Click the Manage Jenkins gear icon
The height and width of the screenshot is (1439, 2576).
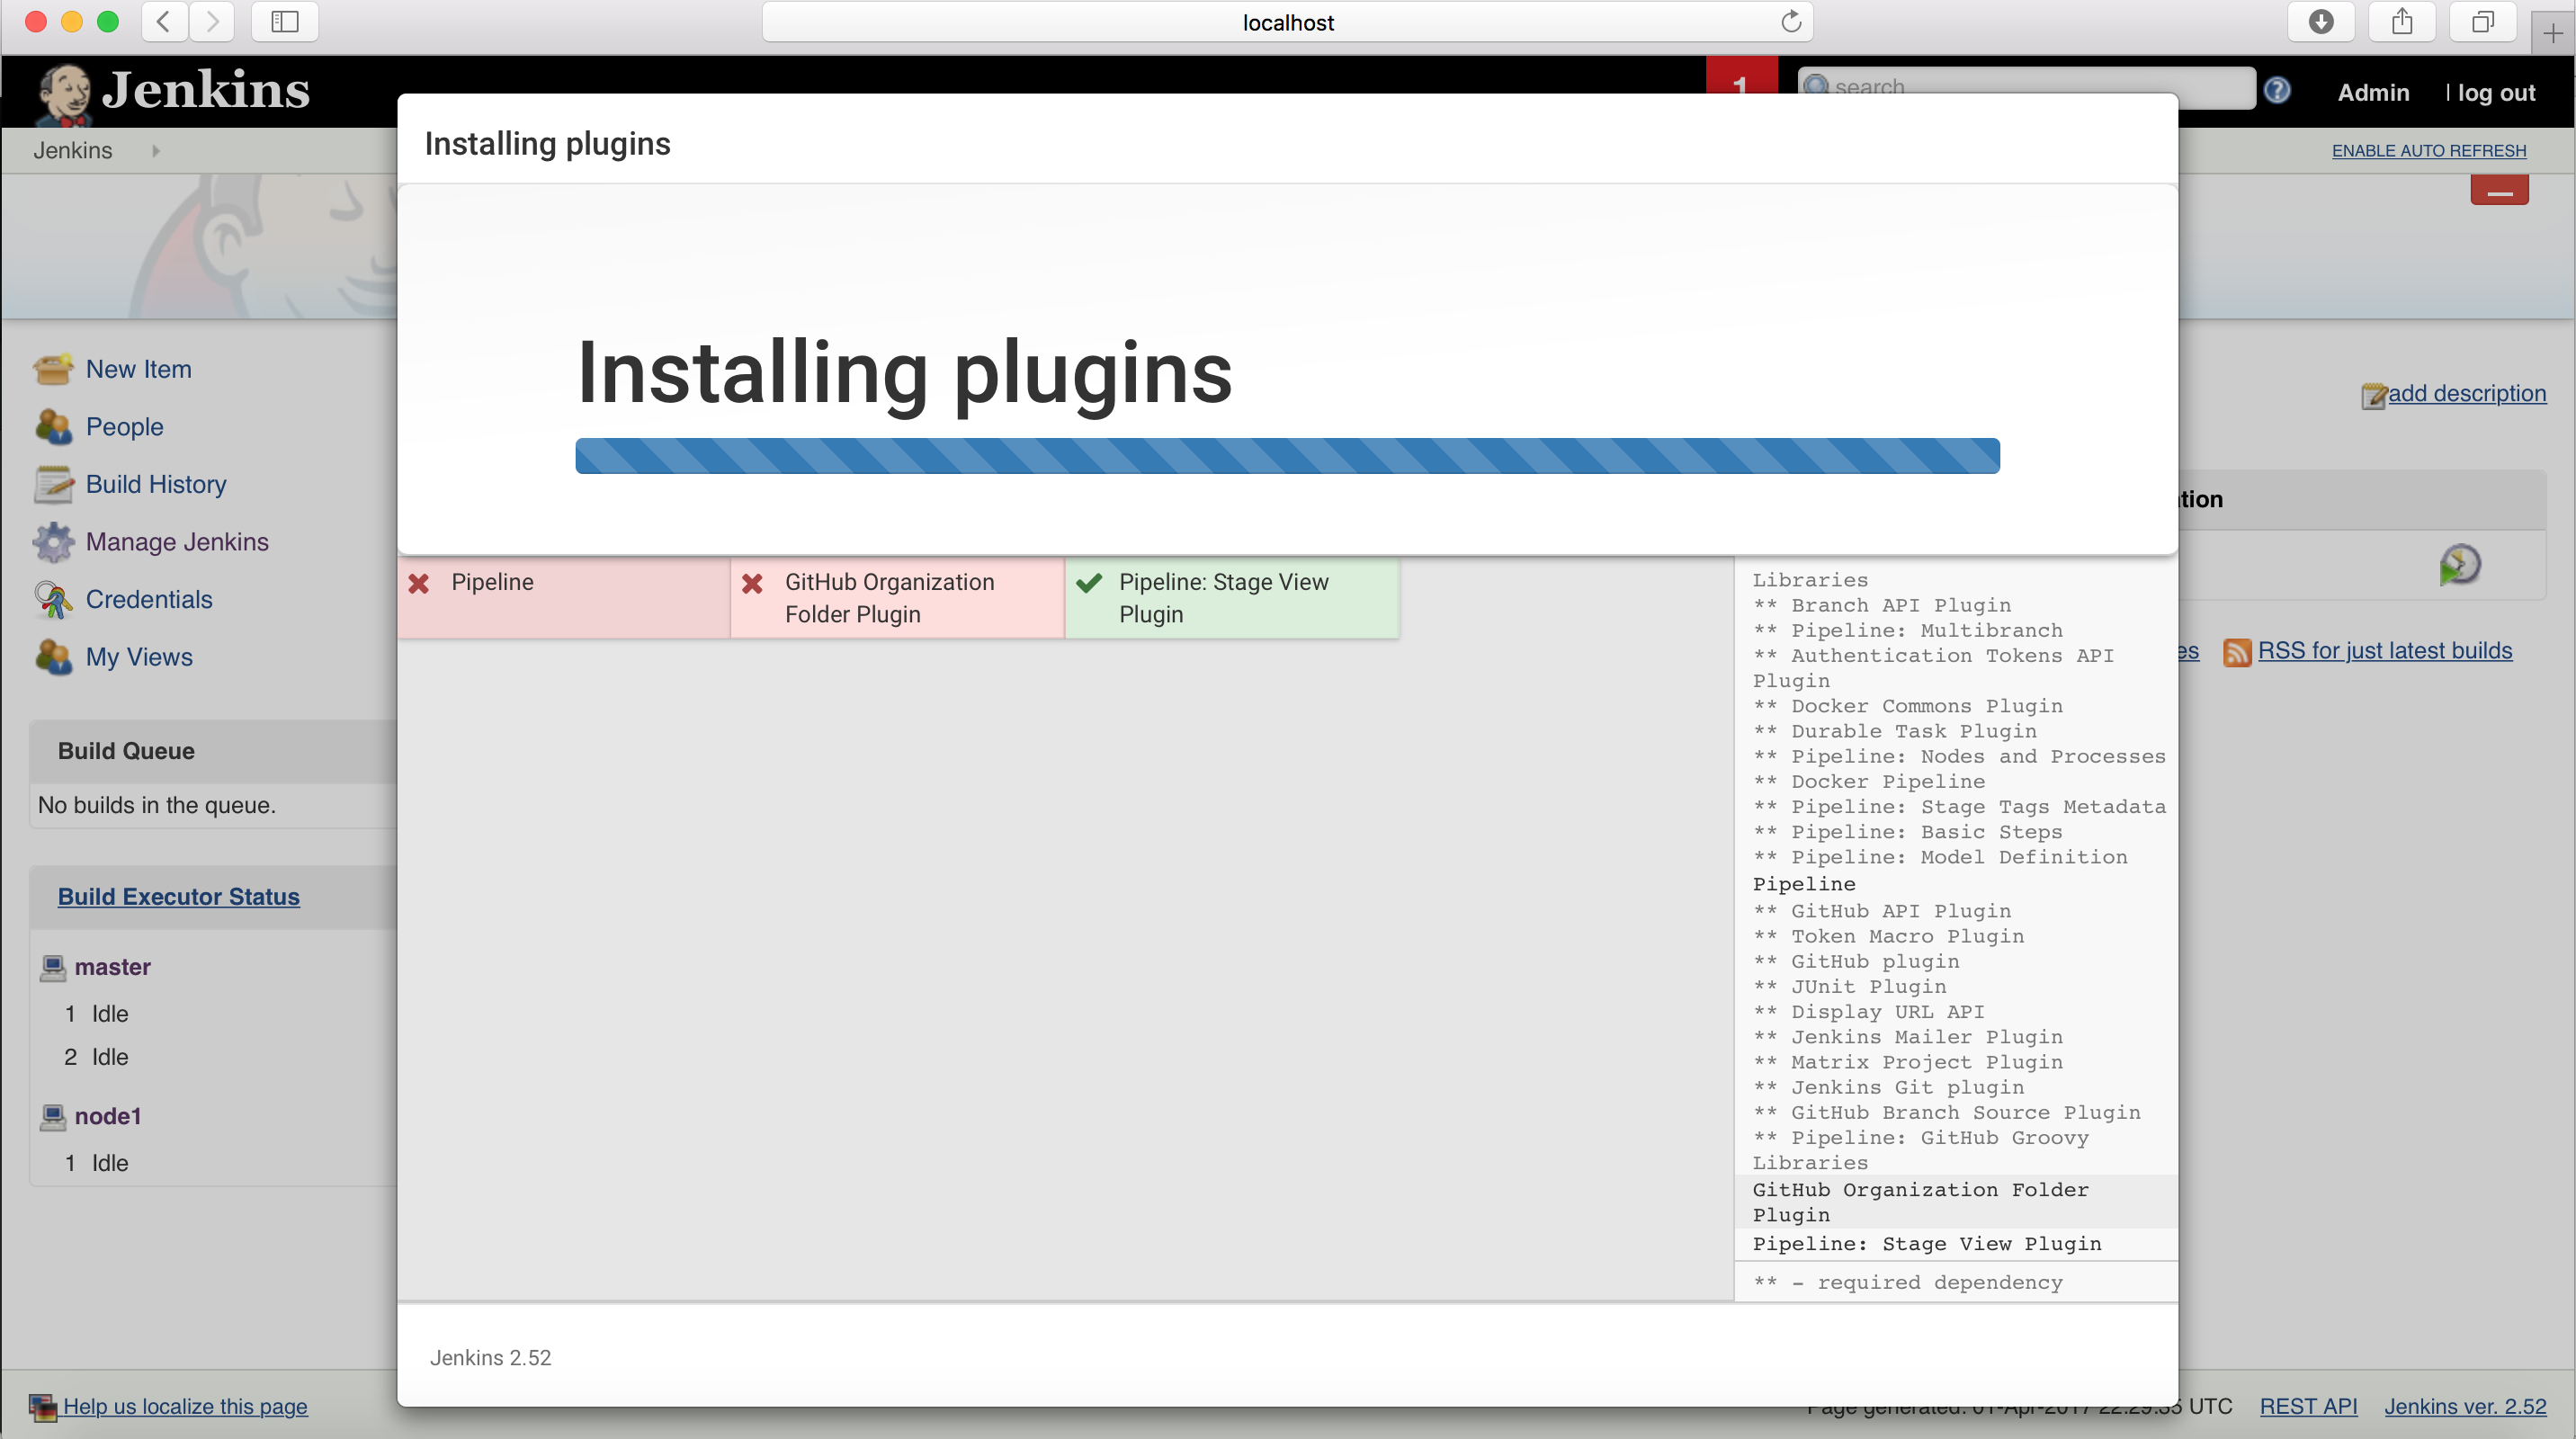pos(53,542)
